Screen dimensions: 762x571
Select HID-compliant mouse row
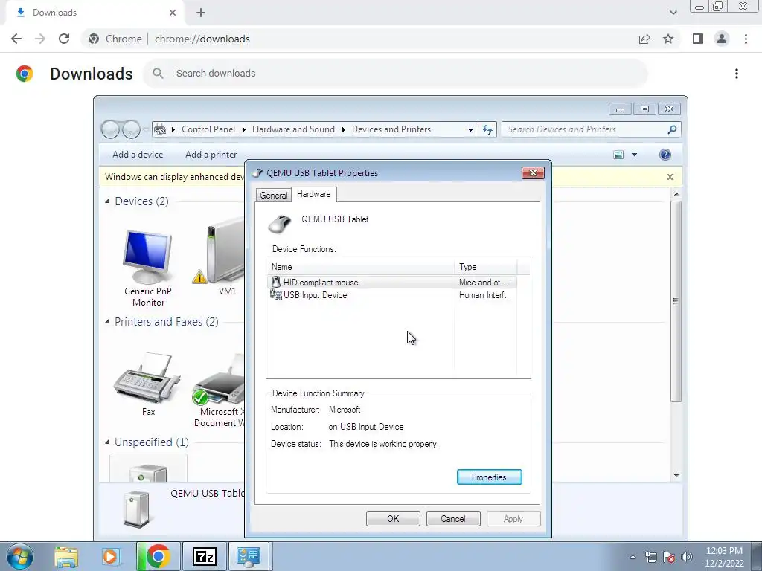point(391,282)
